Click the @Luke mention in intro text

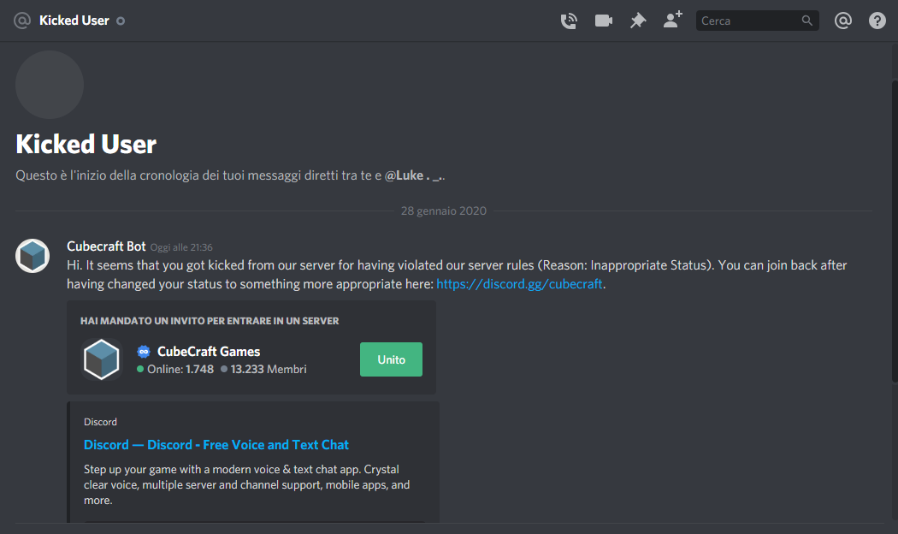(x=413, y=175)
